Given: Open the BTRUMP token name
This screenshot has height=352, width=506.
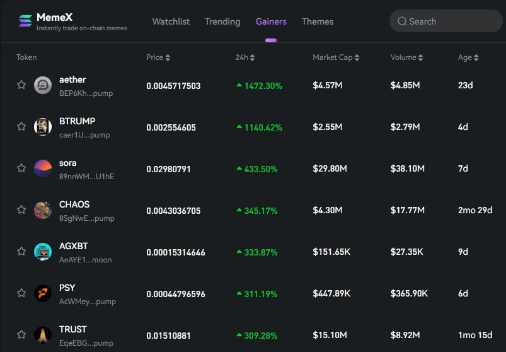Looking at the screenshot, I should coord(77,121).
